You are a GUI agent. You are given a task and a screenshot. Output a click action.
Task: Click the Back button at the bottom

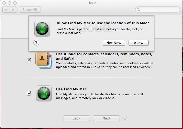tap(77, 118)
